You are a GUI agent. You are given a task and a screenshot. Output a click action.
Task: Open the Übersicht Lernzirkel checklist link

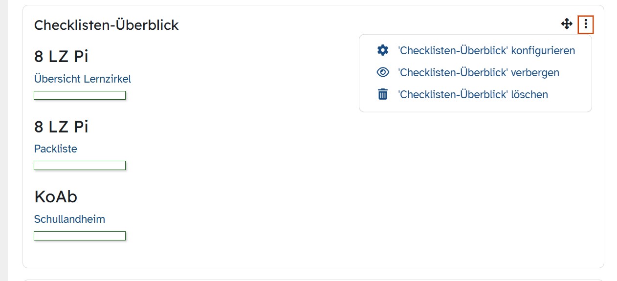tap(83, 79)
